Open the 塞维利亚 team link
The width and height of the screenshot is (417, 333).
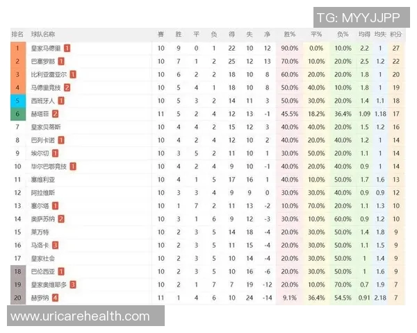(43, 179)
